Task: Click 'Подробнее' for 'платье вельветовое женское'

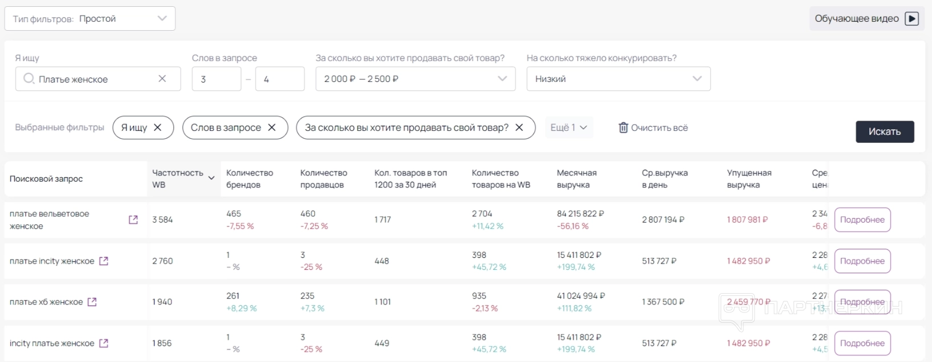Action: point(862,220)
